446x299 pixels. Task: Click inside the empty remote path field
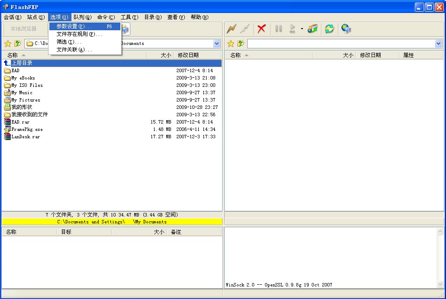(x=341, y=44)
